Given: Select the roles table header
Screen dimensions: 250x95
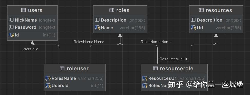Looking at the screenshot, I should 120,10.
